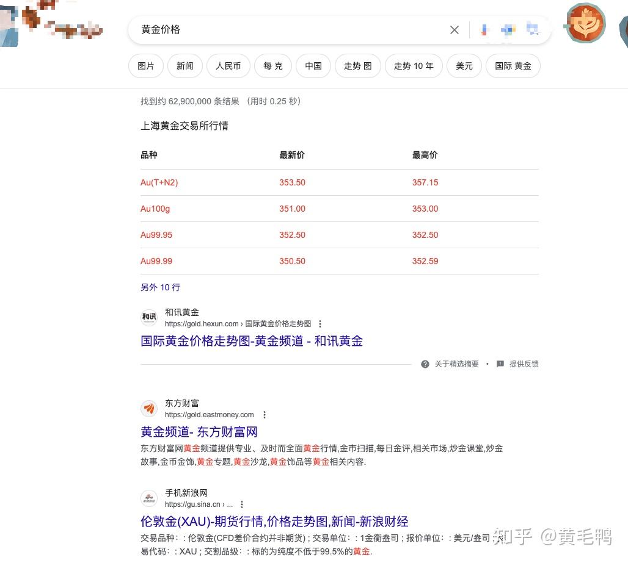Click the Au100g row name
The image size is (628, 563).
[x=155, y=209]
